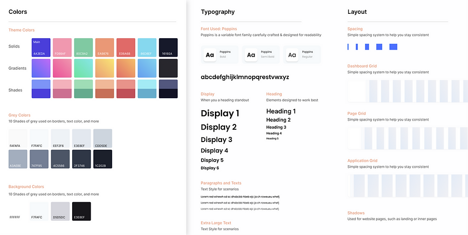Select the red shades swatch
Image resolution: width=468 pixels, height=235 pixels.
tap(126, 89)
